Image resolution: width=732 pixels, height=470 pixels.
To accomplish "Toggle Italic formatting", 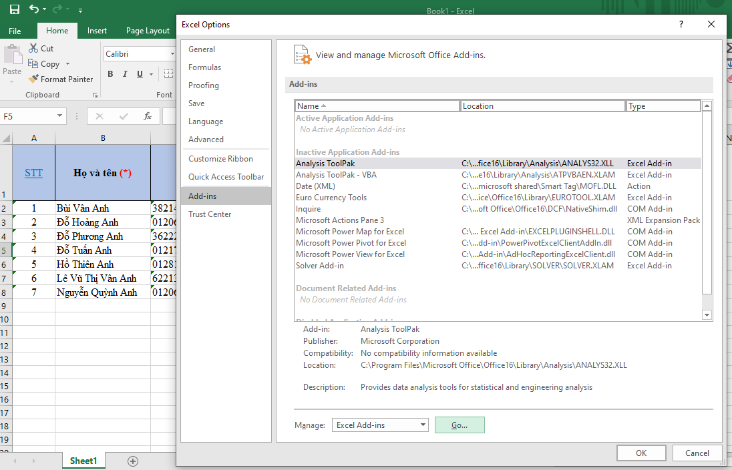I will (x=125, y=73).
